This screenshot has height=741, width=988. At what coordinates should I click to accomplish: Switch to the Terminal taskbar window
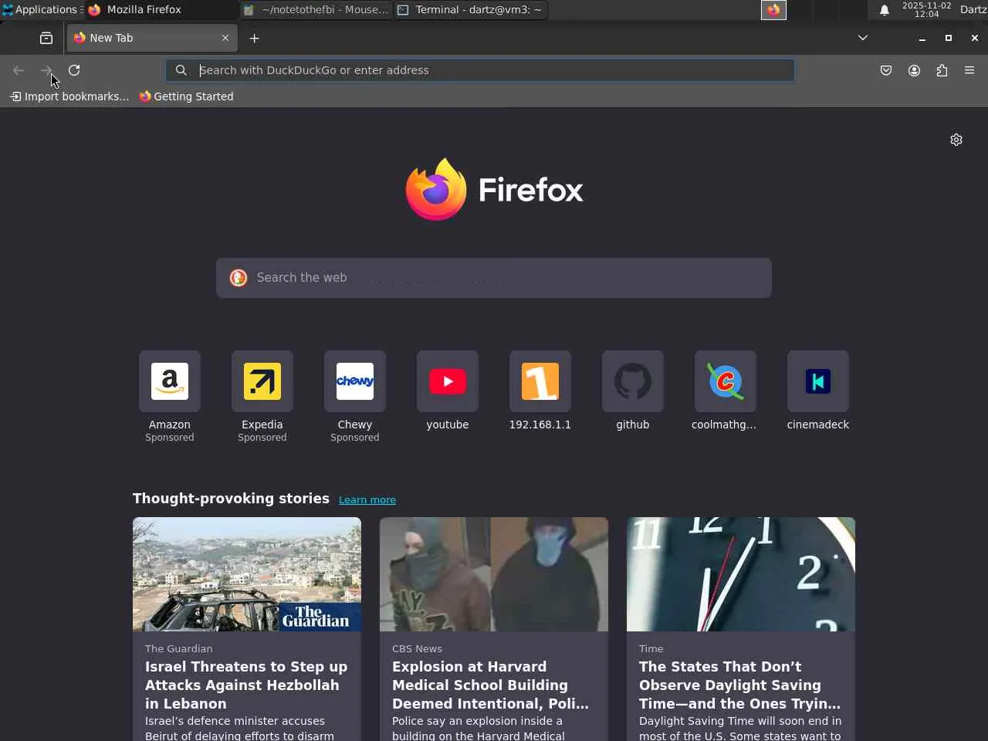[x=471, y=10]
